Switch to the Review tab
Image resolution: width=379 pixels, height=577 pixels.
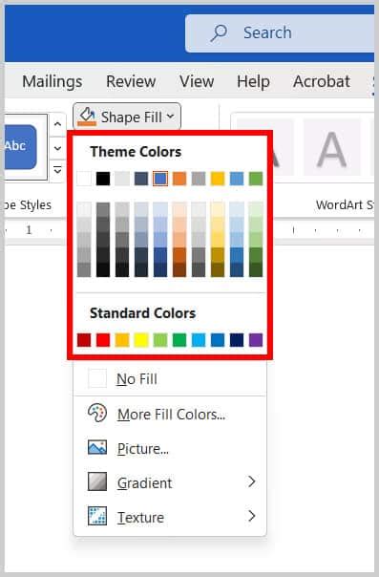pos(131,81)
